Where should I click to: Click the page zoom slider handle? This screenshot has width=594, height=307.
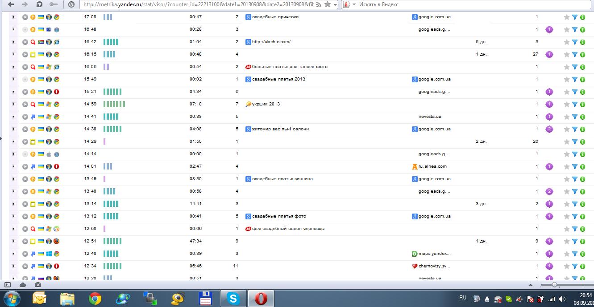(554, 284)
